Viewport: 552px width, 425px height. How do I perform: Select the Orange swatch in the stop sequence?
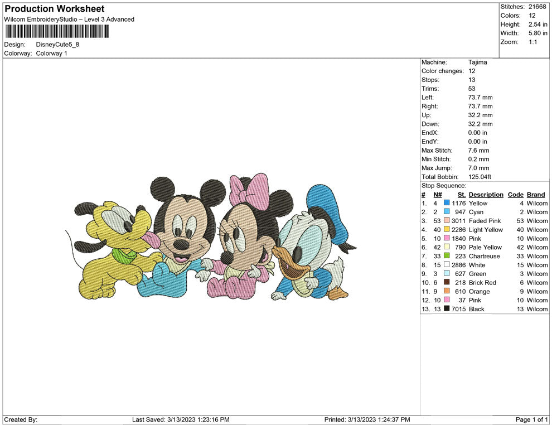pyautogui.click(x=445, y=292)
